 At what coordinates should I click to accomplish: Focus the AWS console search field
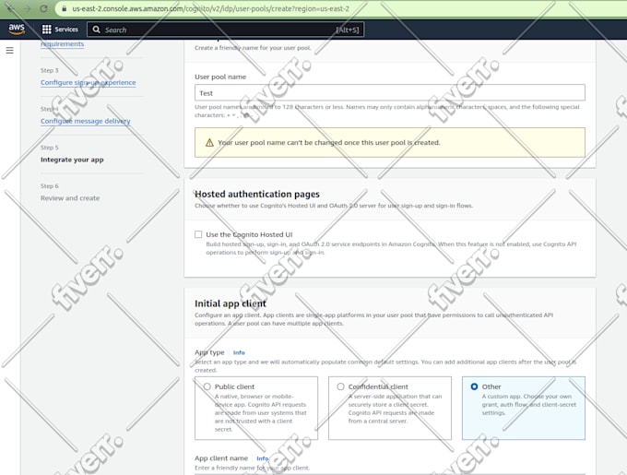point(226,30)
